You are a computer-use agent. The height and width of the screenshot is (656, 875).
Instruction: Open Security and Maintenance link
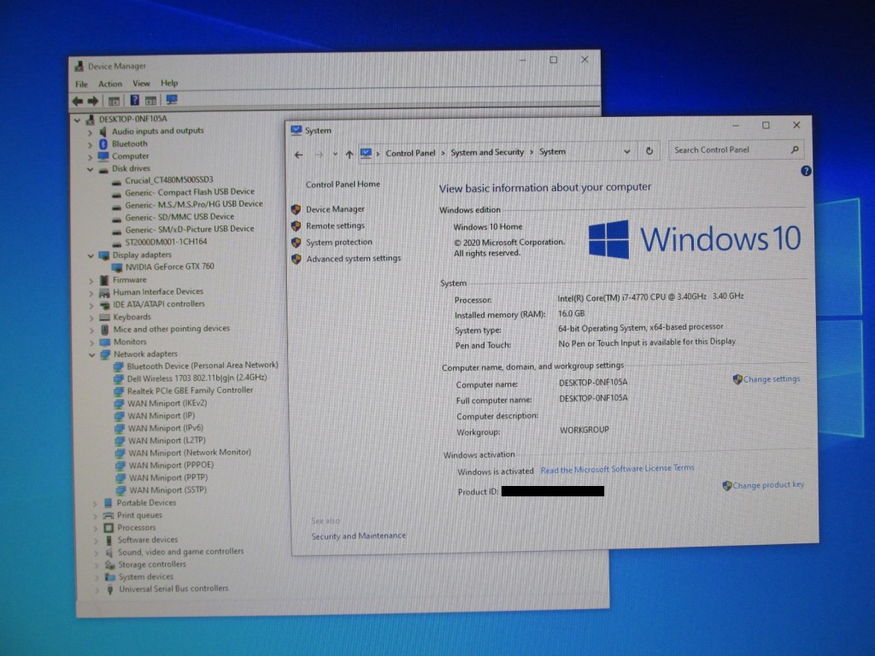pos(358,536)
